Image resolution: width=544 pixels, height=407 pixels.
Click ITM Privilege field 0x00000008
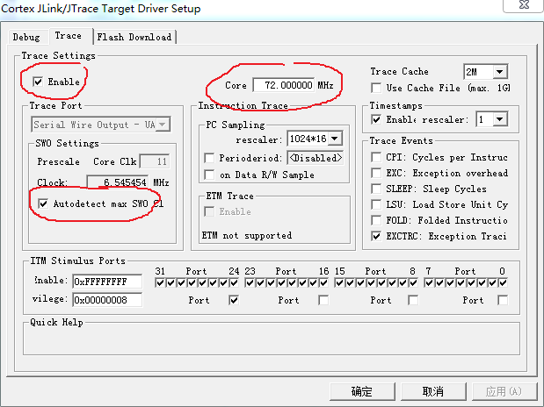point(107,300)
